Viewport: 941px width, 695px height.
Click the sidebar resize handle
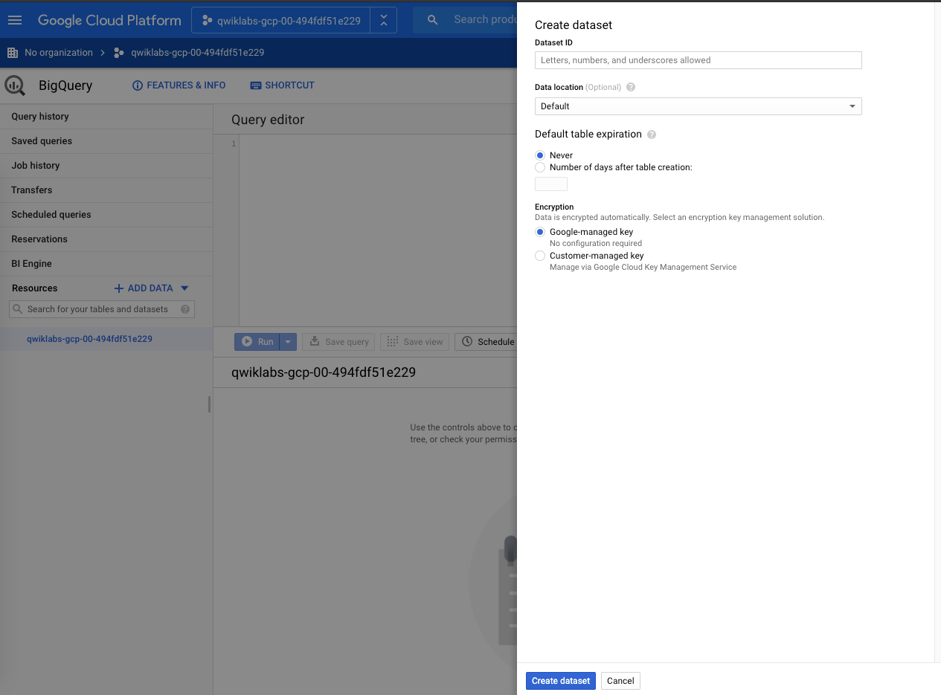[x=209, y=404]
